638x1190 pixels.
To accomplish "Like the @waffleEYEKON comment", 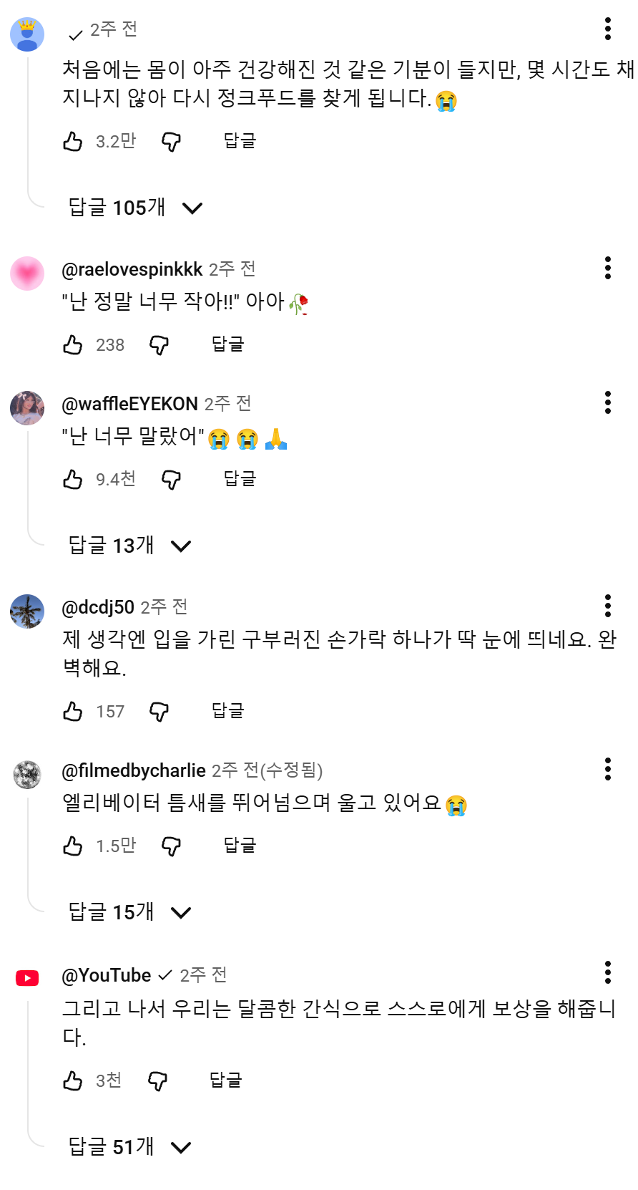I will (x=73, y=480).
